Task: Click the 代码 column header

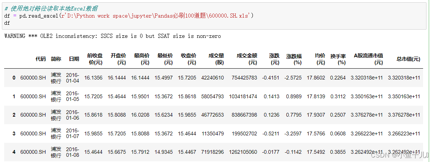Action: point(41,59)
